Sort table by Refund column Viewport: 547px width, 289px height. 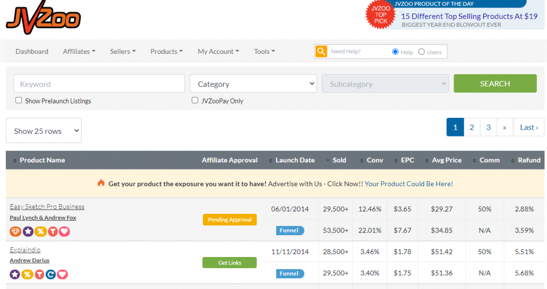[529, 160]
